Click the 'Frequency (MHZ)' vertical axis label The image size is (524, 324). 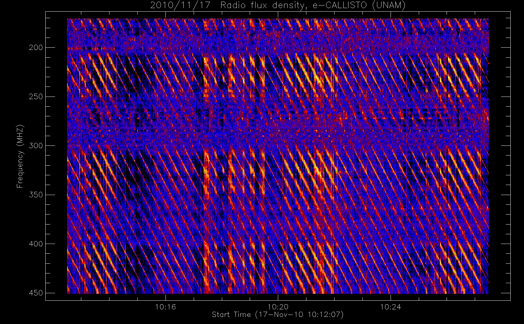coord(20,156)
